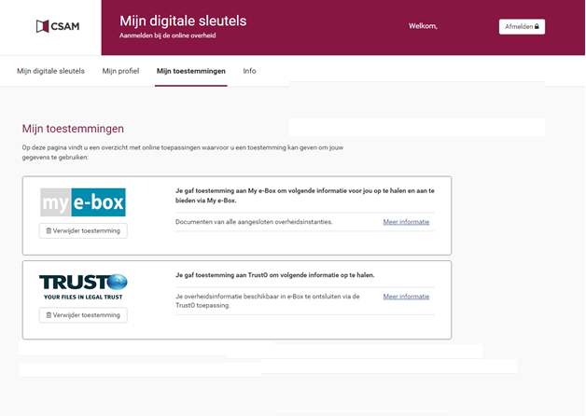Click the trash icon under the My e-Box logo
The height and width of the screenshot is (416, 586).
pyautogui.click(x=49, y=230)
